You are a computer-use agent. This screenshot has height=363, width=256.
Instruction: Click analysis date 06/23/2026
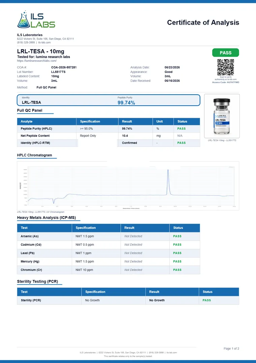(172, 68)
